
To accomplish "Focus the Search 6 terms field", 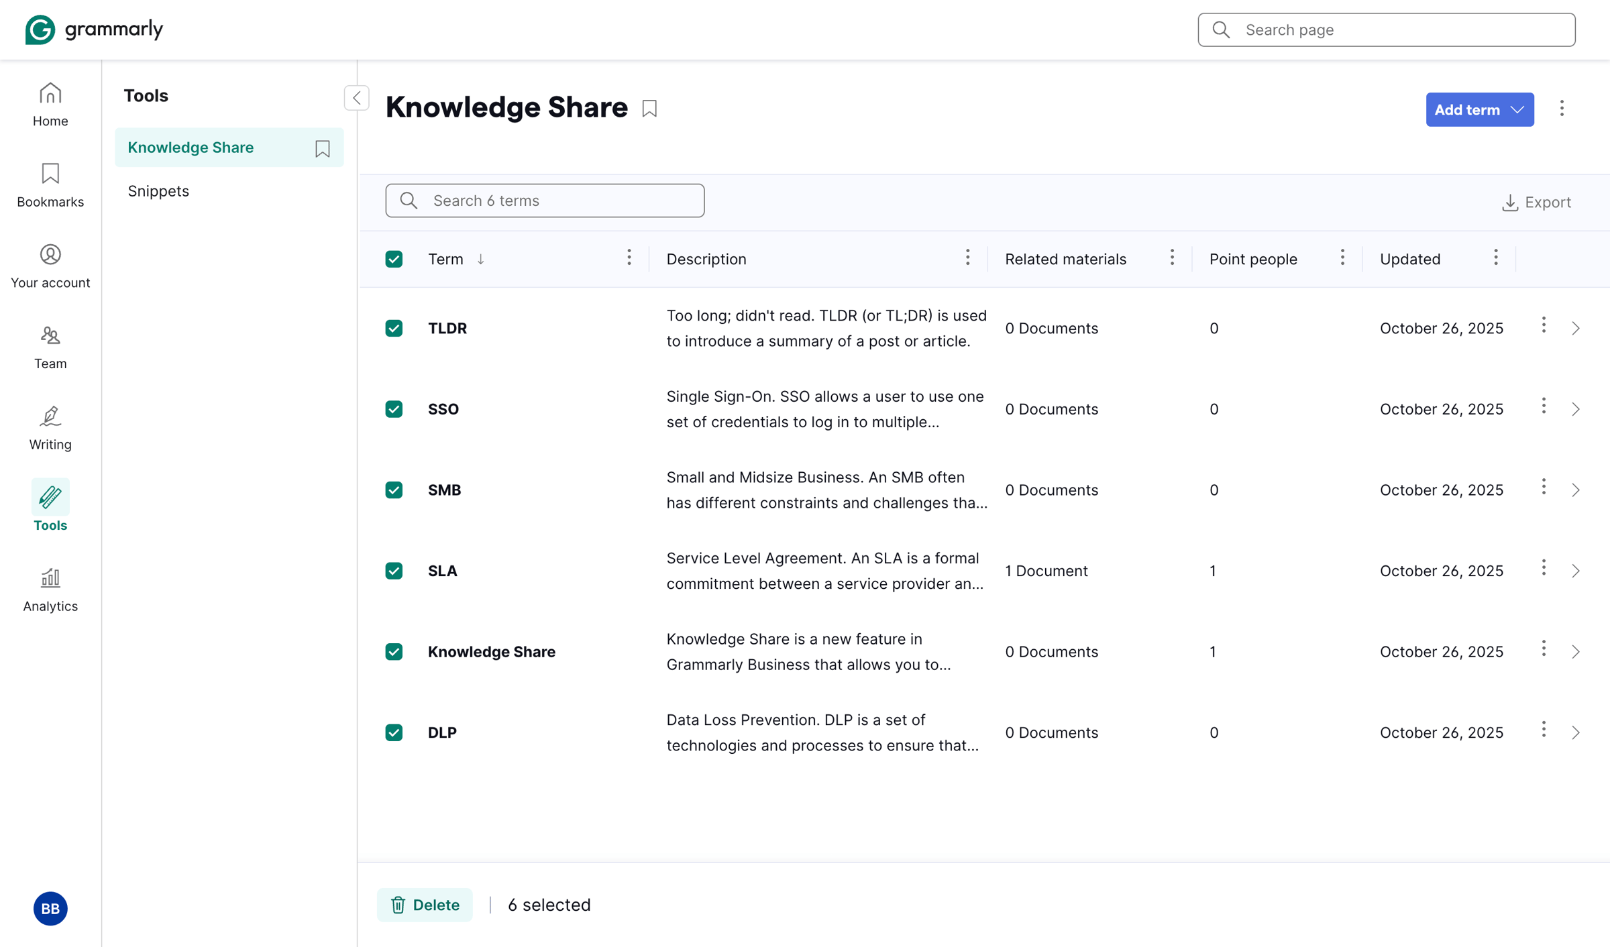I will [x=545, y=201].
